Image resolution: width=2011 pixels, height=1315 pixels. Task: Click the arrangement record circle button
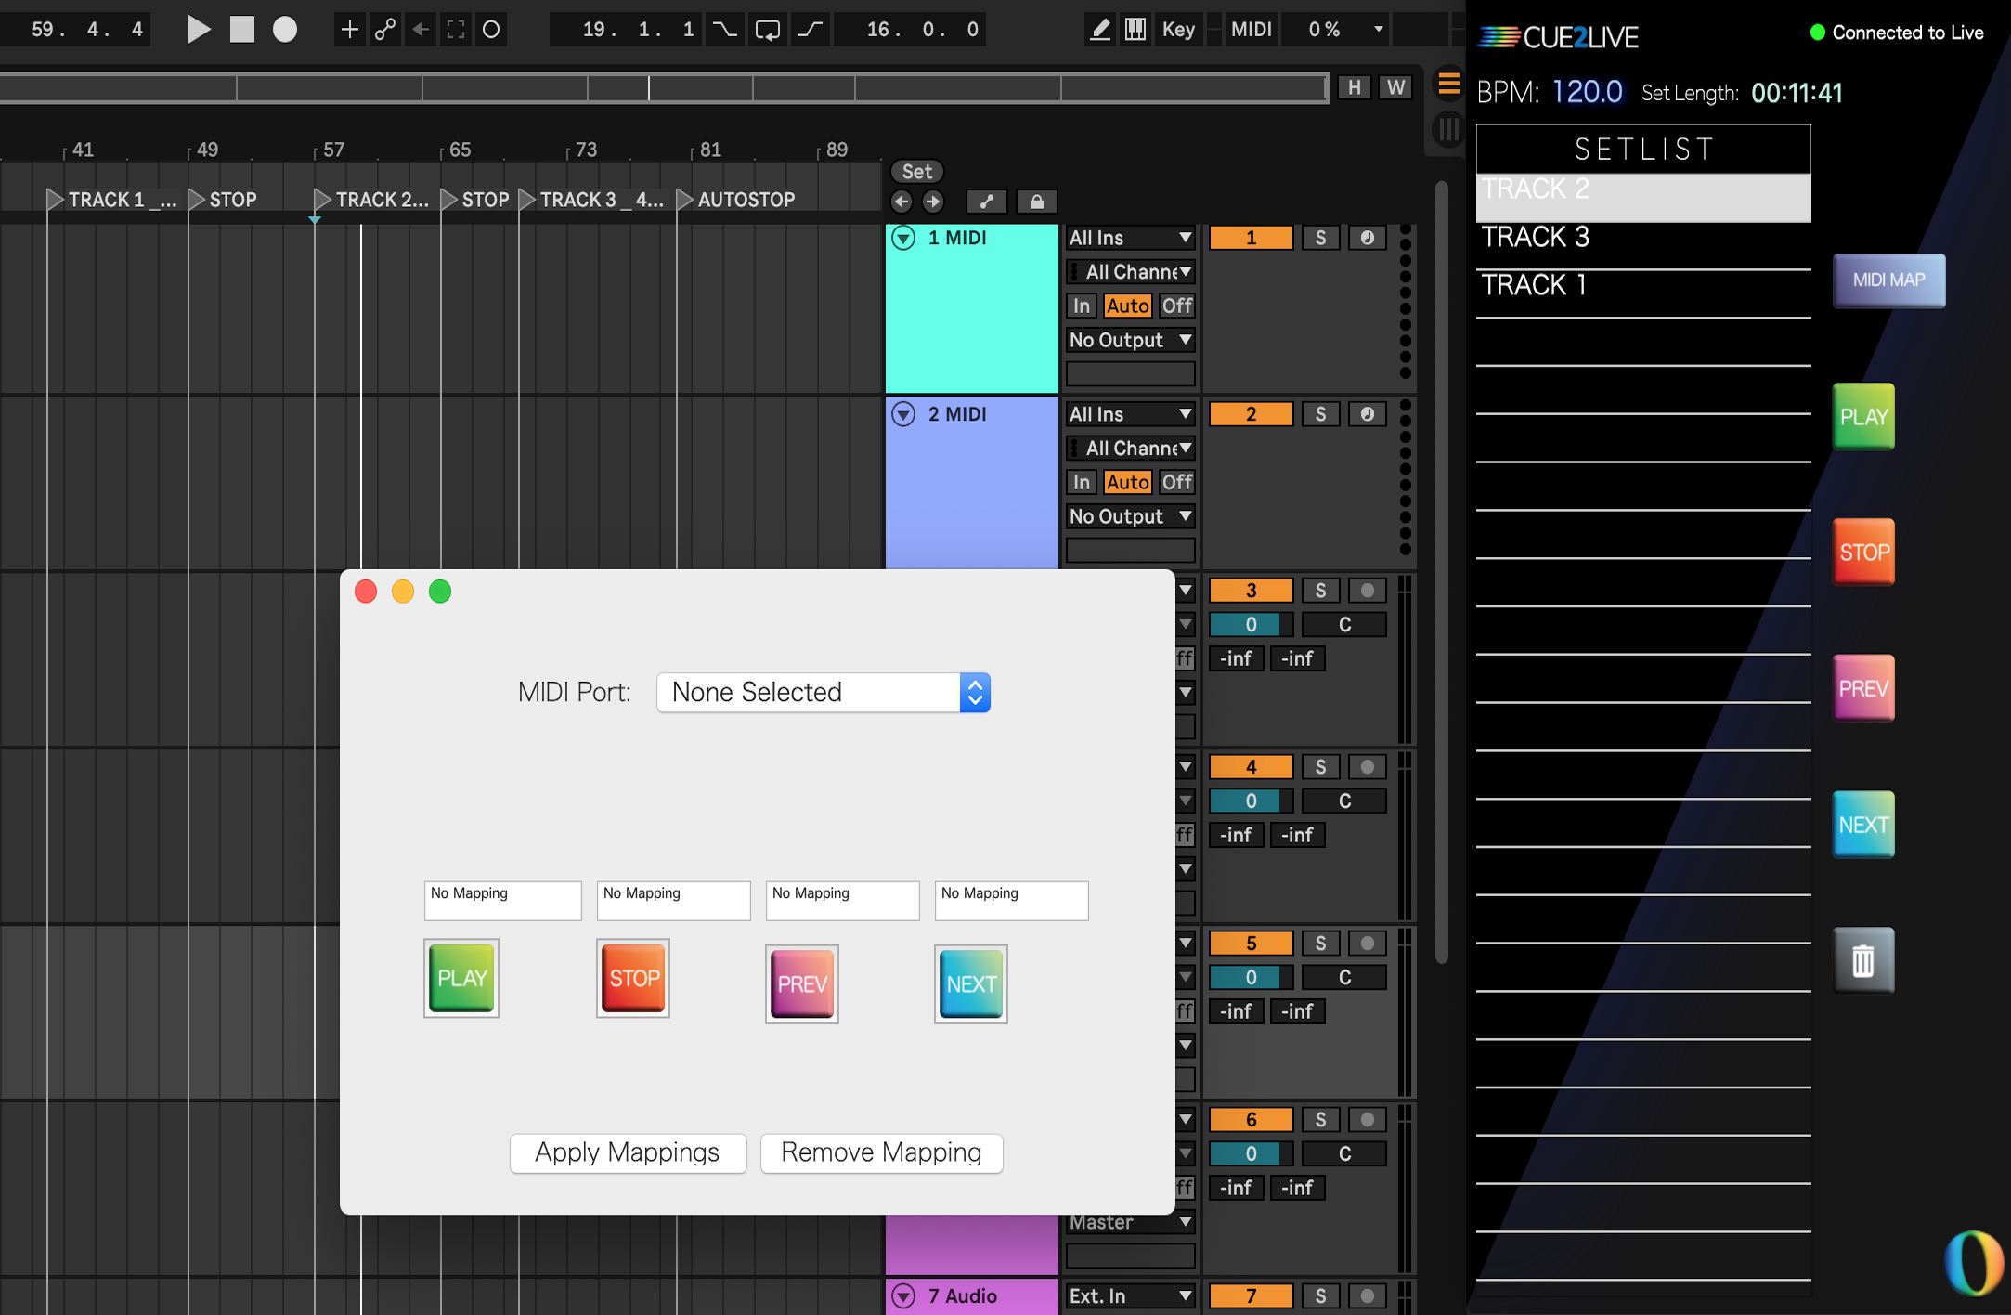pos(285,30)
